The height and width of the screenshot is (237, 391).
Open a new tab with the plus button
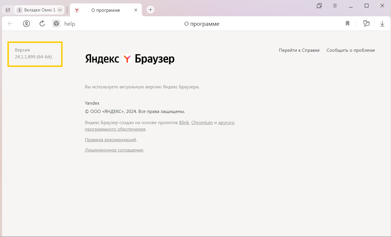point(150,10)
